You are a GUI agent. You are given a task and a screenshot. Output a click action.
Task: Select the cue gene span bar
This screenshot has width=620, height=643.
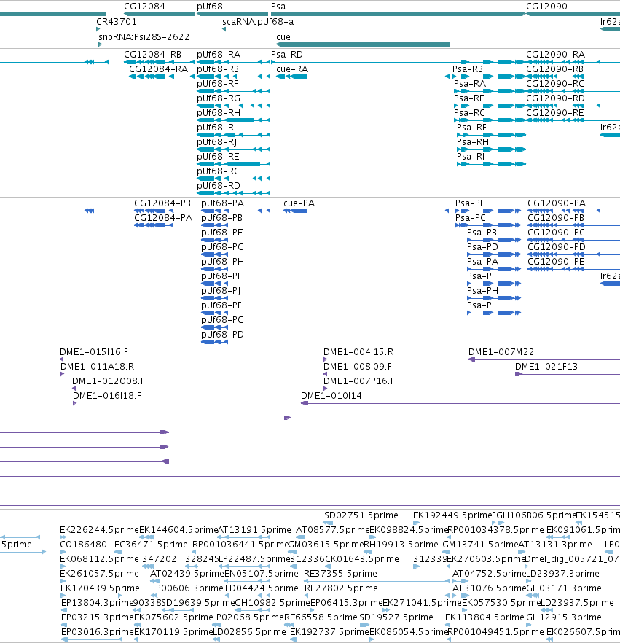click(363, 44)
